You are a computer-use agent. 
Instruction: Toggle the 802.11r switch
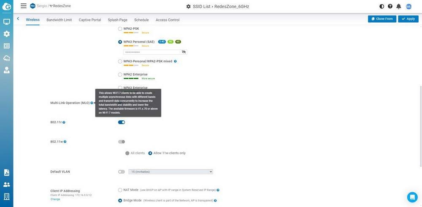pyautogui.click(x=122, y=122)
